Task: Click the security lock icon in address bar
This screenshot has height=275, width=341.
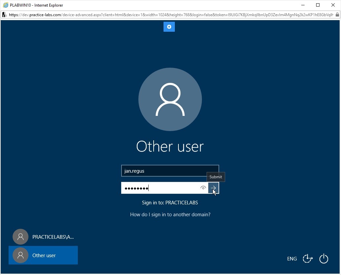Action: [x=337, y=15]
